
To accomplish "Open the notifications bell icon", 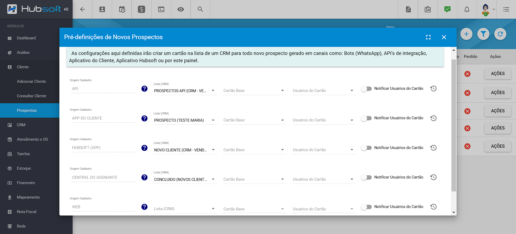I will 467,9.
